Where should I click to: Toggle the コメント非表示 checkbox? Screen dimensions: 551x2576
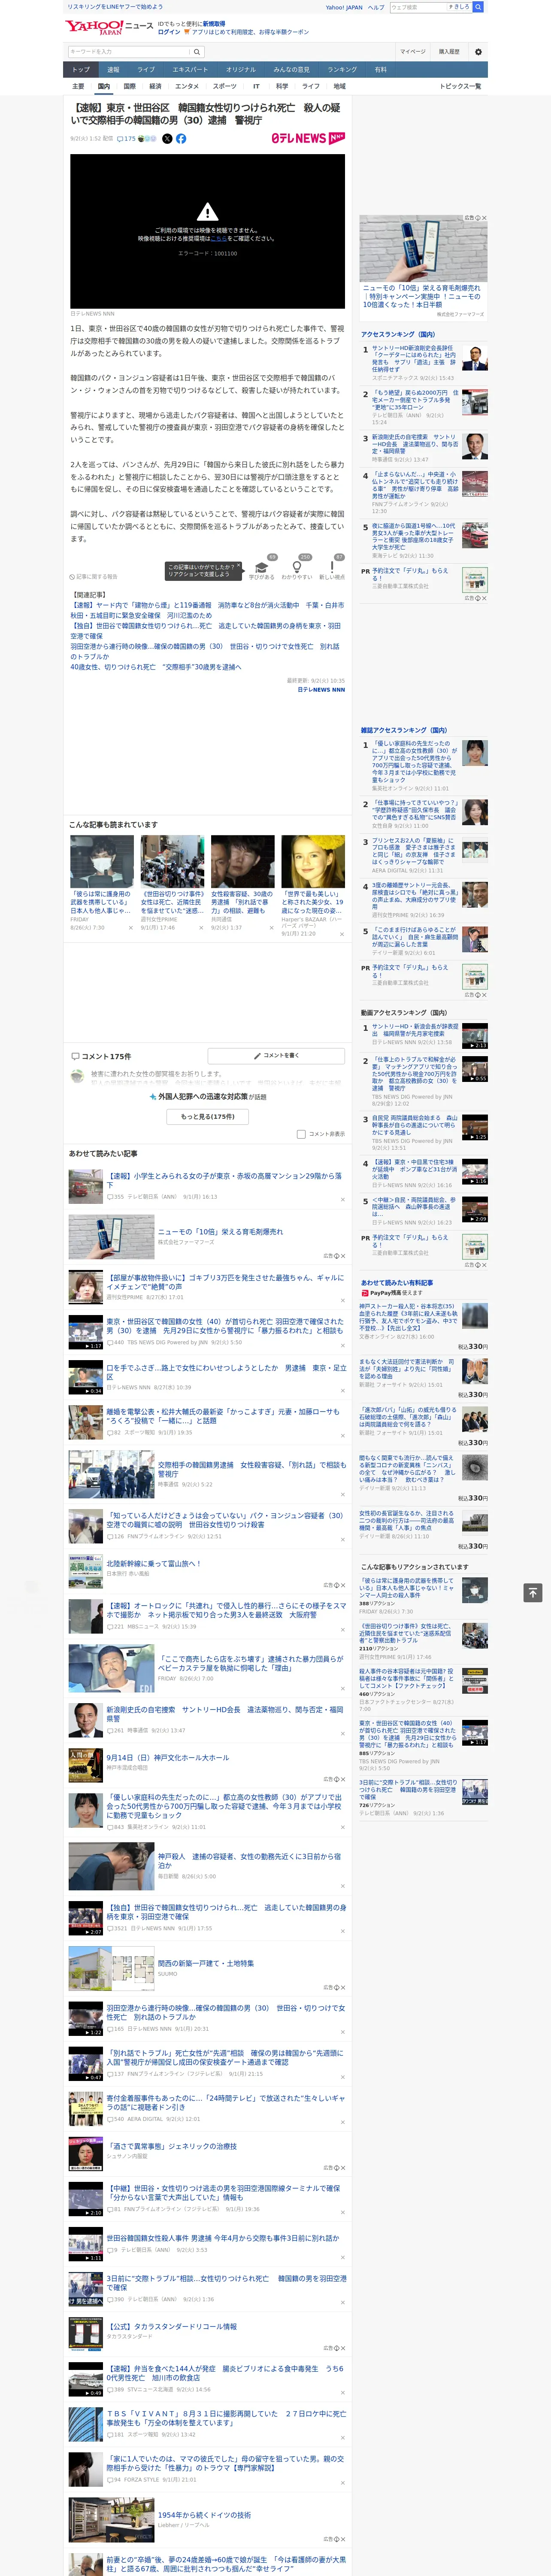point(301,1134)
